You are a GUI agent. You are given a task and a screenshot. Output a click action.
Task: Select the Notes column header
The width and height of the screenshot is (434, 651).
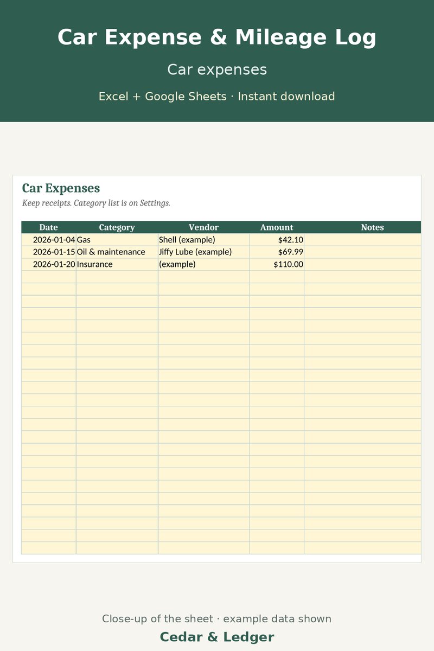pos(362,227)
